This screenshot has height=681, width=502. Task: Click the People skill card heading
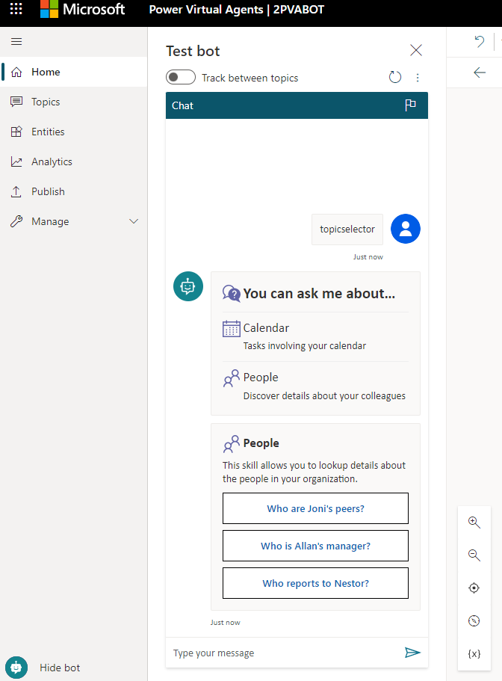[261, 443]
